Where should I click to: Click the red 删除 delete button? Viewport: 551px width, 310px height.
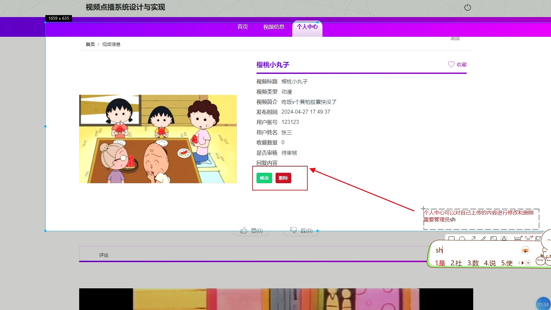(283, 178)
